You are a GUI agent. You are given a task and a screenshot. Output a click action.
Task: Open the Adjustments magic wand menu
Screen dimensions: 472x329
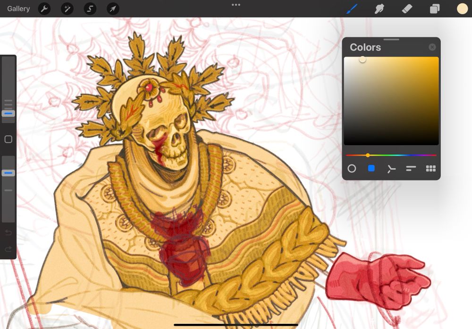(x=67, y=9)
